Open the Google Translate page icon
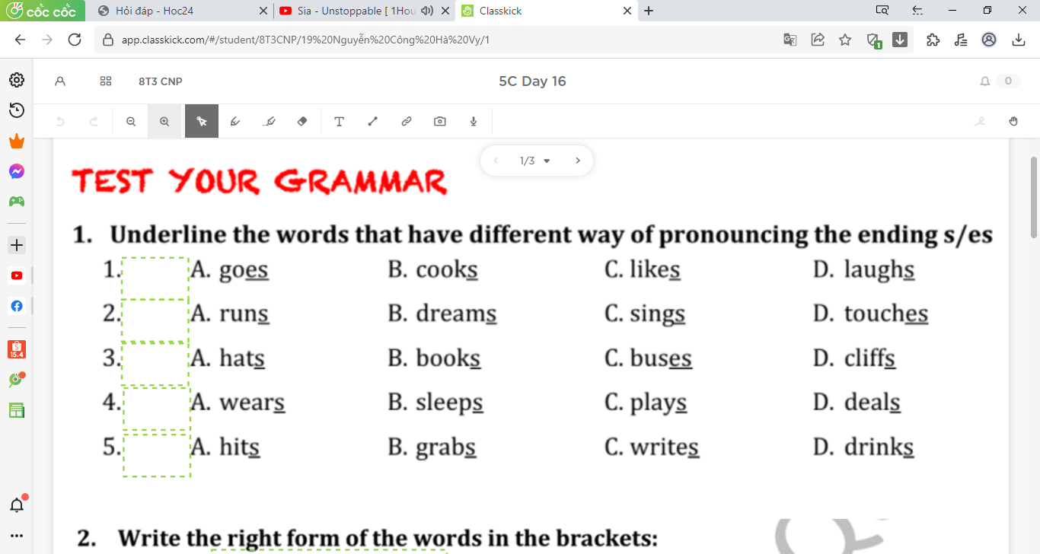 pos(790,40)
